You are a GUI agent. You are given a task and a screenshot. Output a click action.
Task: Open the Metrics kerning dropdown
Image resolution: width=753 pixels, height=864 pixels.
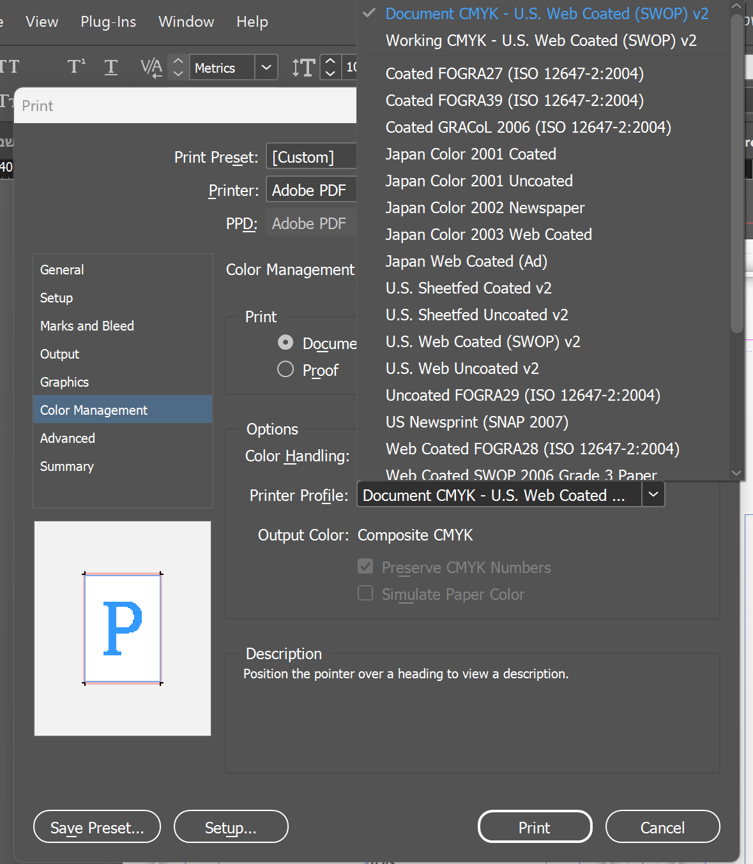tap(266, 67)
